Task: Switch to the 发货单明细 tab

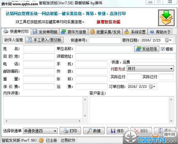Action: (x=45, y=32)
